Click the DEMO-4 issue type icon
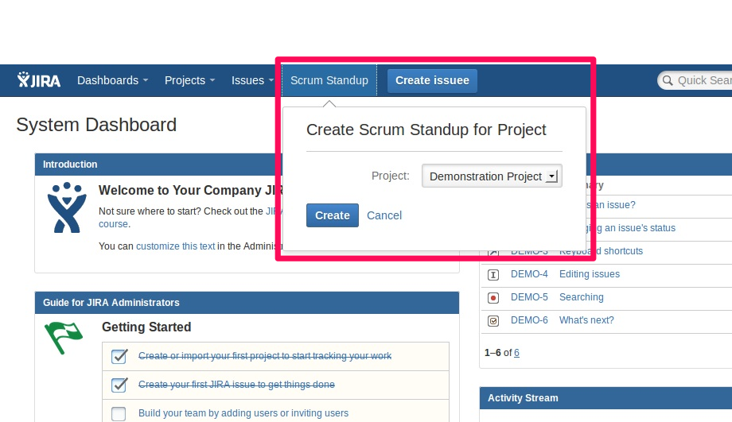The width and height of the screenshot is (732, 422). pos(493,275)
